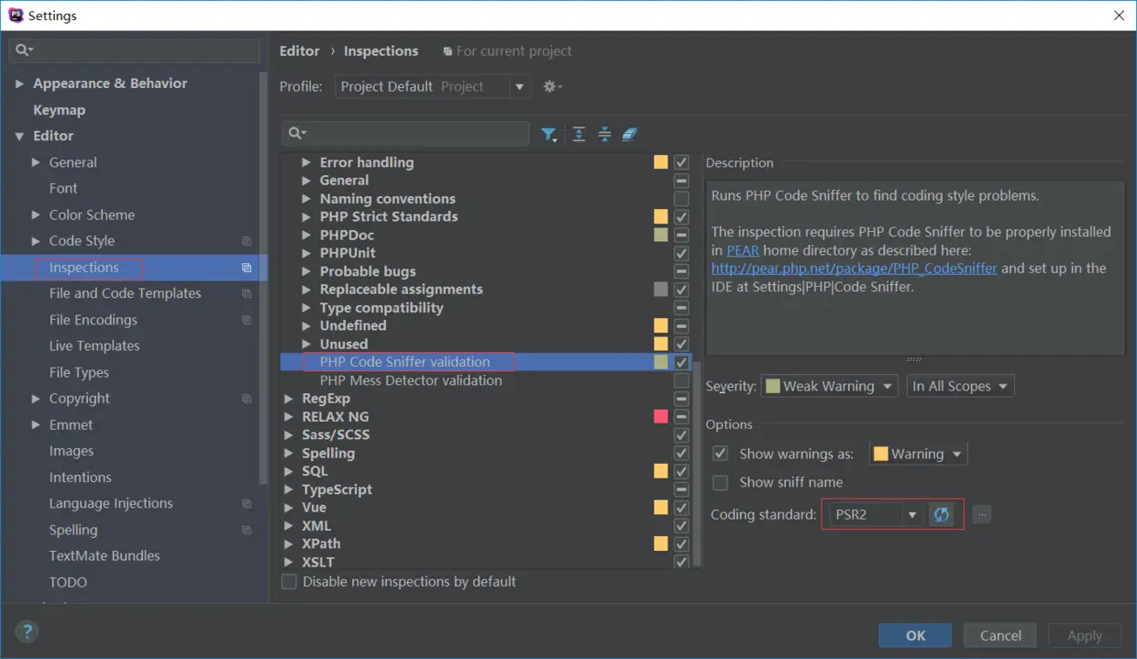Uncheck PHP Code Sniffer validation checkbox
This screenshot has height=659, width=1137.
tap(681, 362)
